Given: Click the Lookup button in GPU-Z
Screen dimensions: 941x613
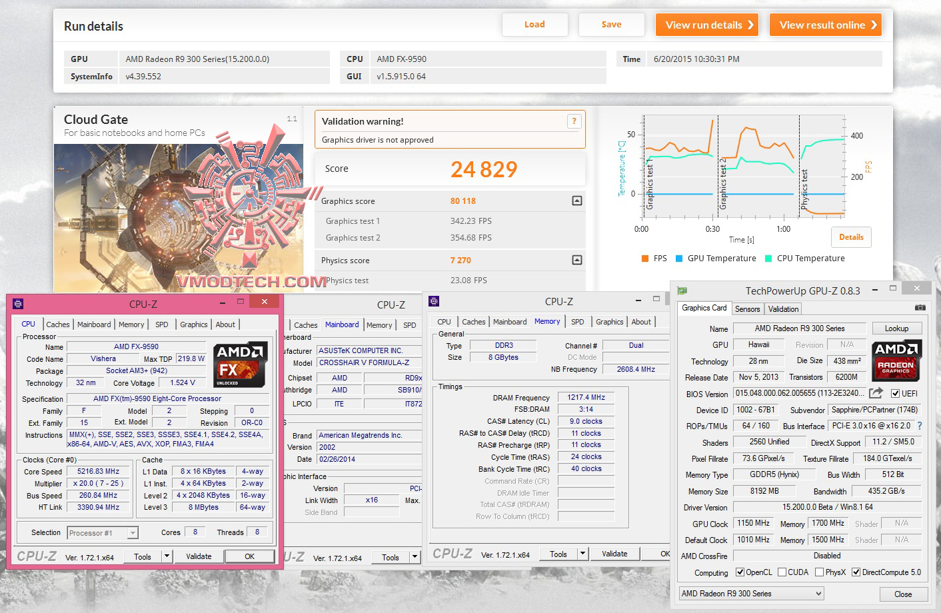Looking at the screenshot, I should coord(896,328).
